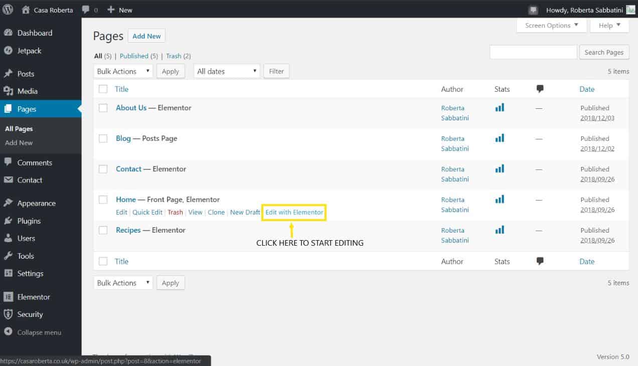The height and width of the screenshot is (366, 638).
Task: Click inside the search pages input field
Action: tap(533, 52)
